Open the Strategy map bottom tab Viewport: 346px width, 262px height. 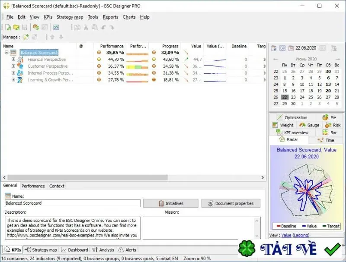(x=41, y=250)
